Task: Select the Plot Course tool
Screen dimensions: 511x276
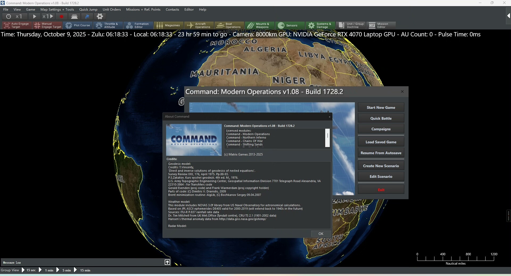Action: pyautogui.click(x=78, y=25)
